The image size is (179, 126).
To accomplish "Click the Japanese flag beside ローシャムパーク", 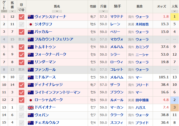I will pyautogui.click(x=31, y=100).
